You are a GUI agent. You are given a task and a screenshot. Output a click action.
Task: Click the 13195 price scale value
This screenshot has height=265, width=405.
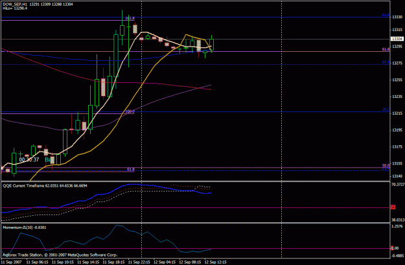click(x=397, y=130)
